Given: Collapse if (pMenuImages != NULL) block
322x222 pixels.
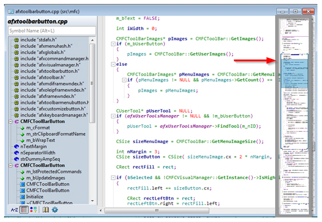Looking at the screenshot, I should (124, 80).
